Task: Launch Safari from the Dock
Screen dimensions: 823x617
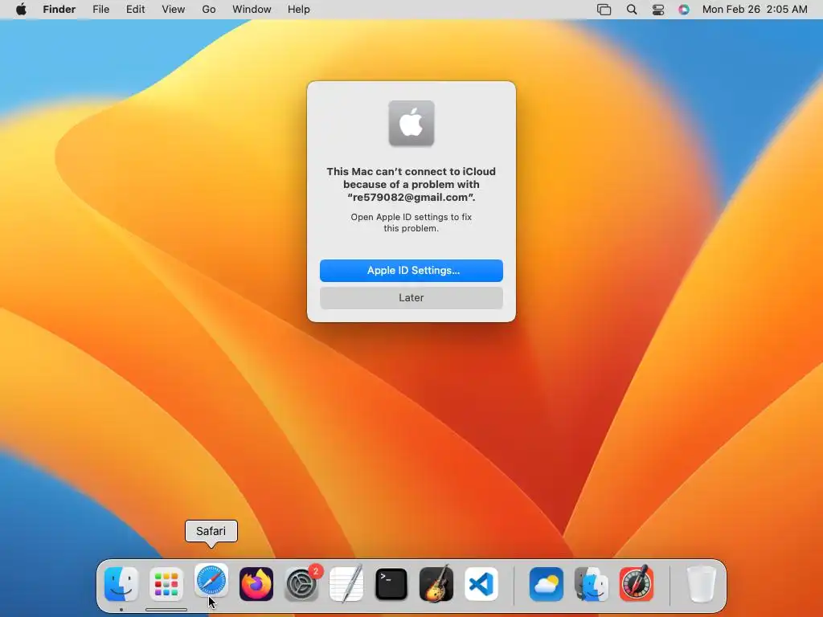Action: [211, 581]
